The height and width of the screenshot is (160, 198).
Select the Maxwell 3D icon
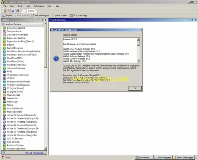[4, 102]
